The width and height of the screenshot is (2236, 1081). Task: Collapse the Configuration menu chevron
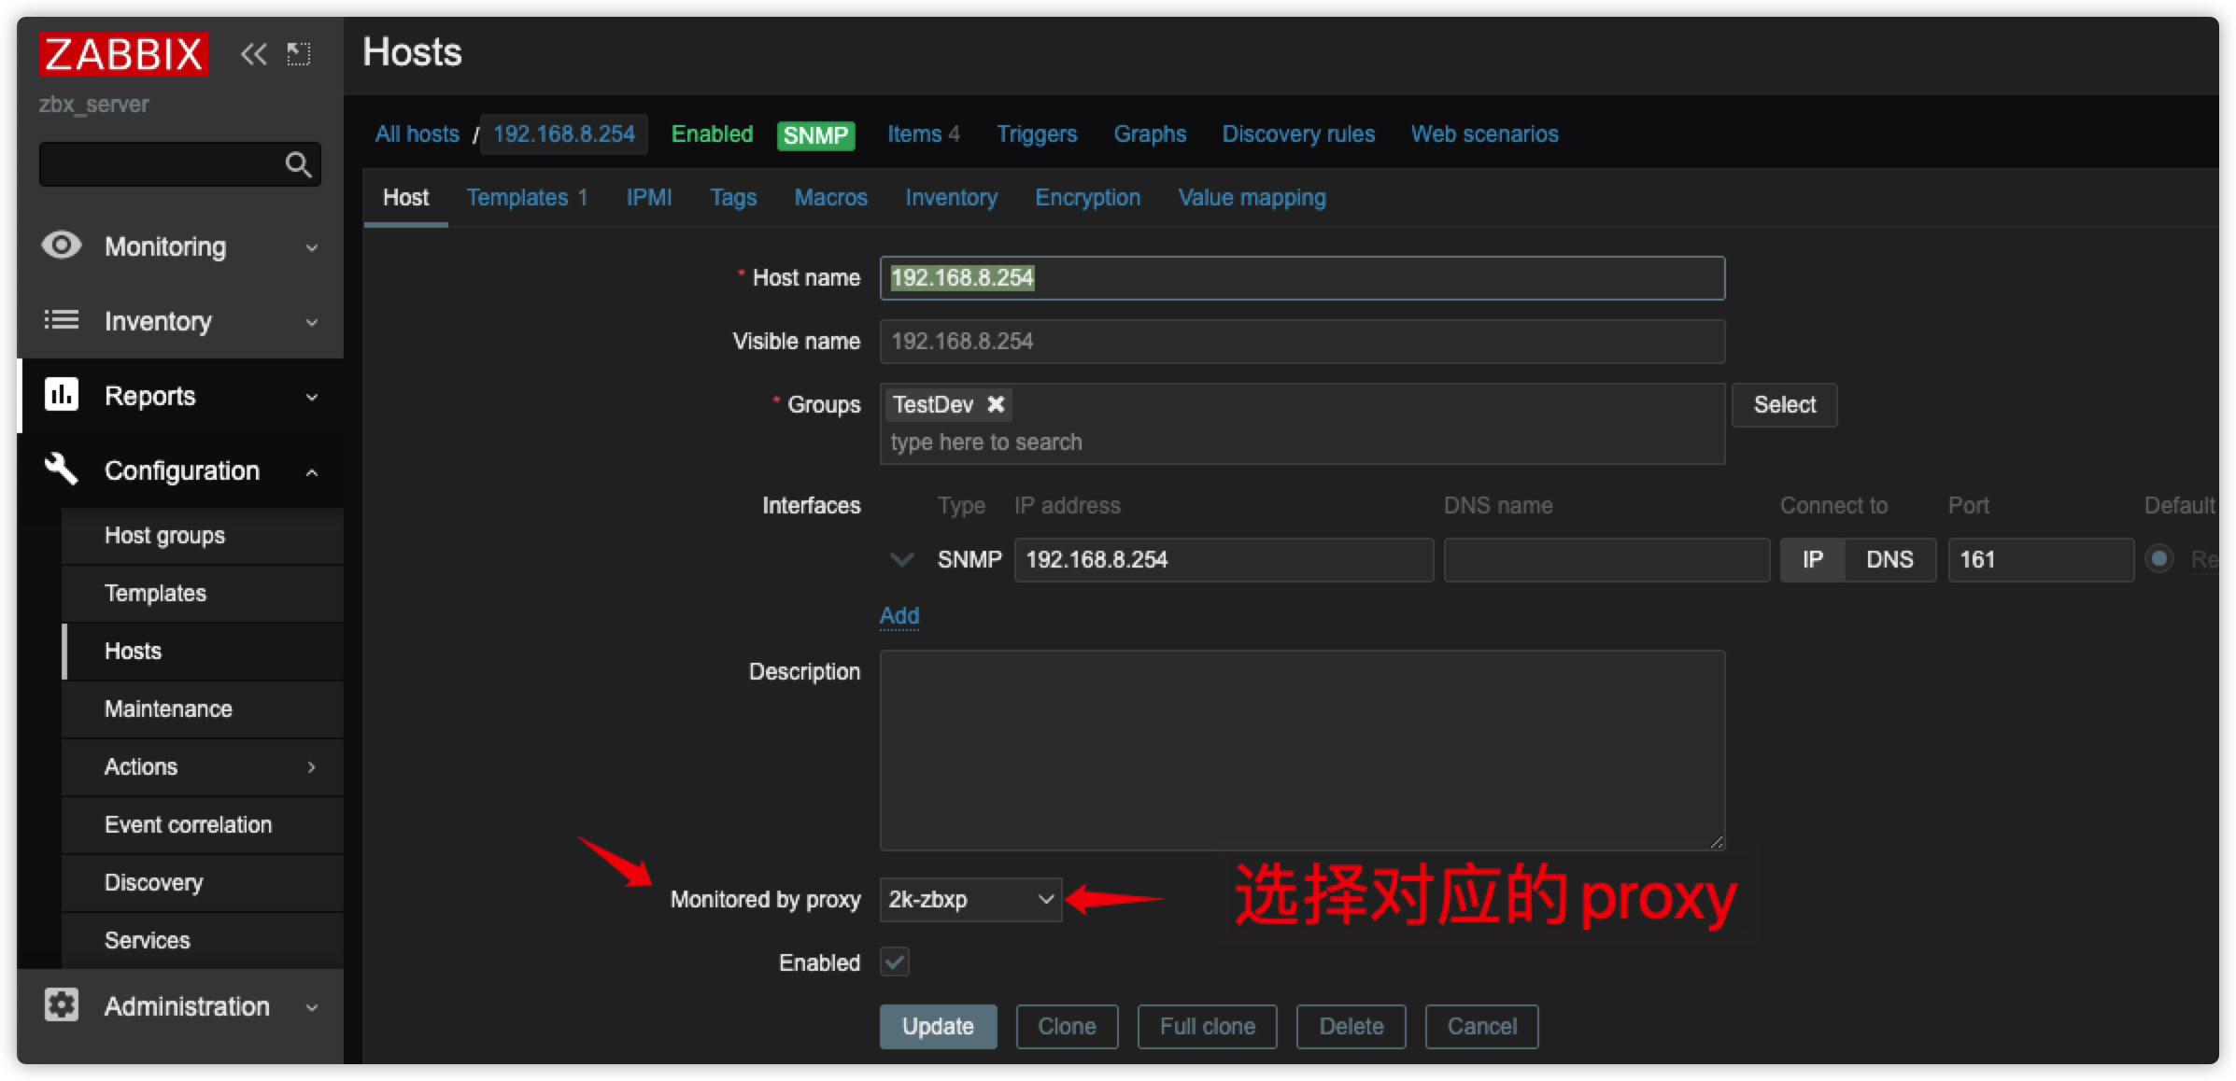point(312,472)
